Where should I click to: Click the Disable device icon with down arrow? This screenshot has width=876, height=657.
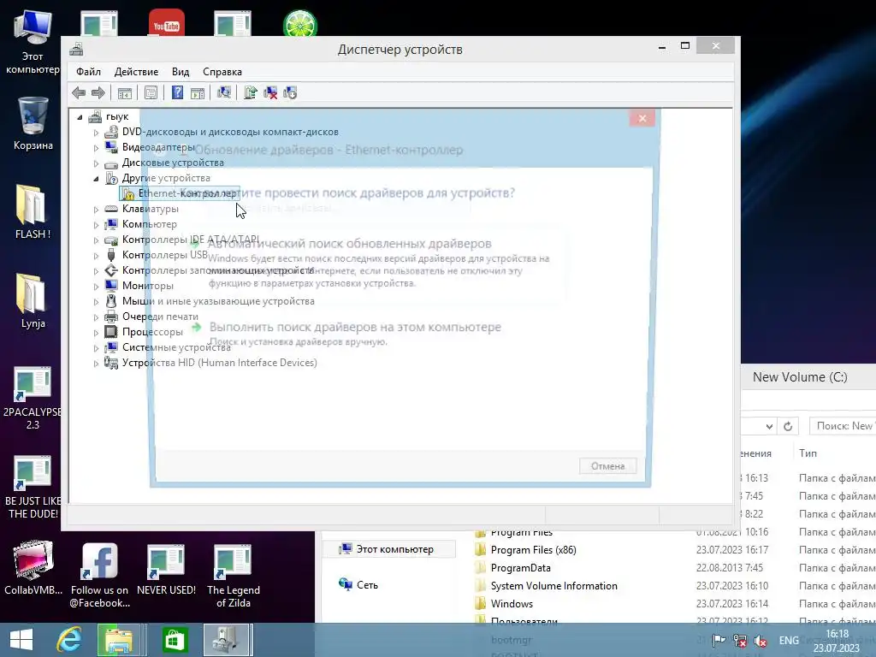pos(291,92)
